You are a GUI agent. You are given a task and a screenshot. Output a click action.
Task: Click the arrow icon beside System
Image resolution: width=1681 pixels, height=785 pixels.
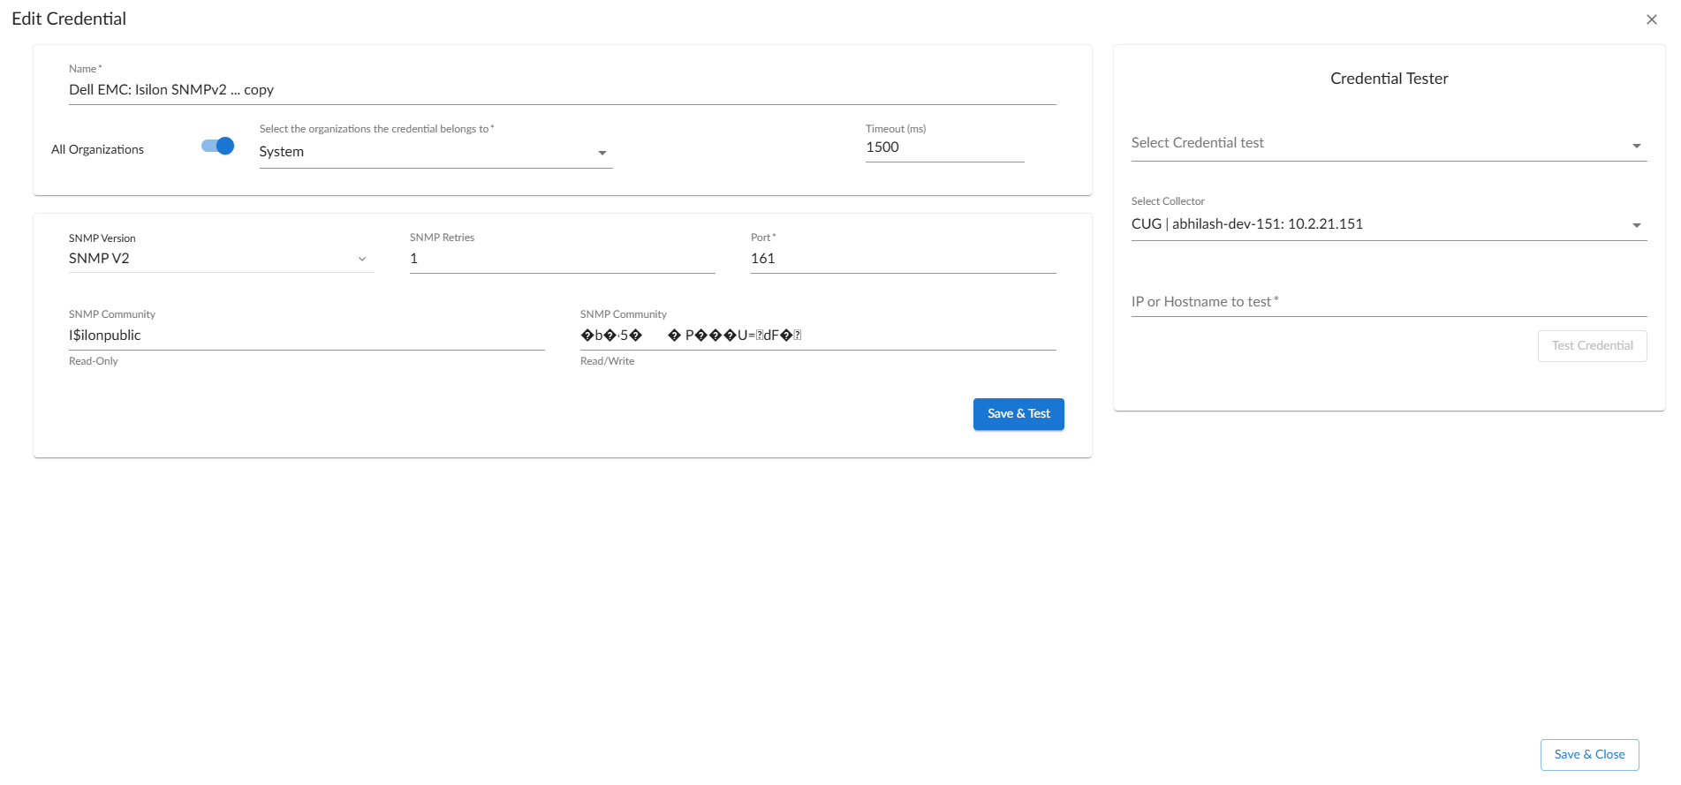602,153
